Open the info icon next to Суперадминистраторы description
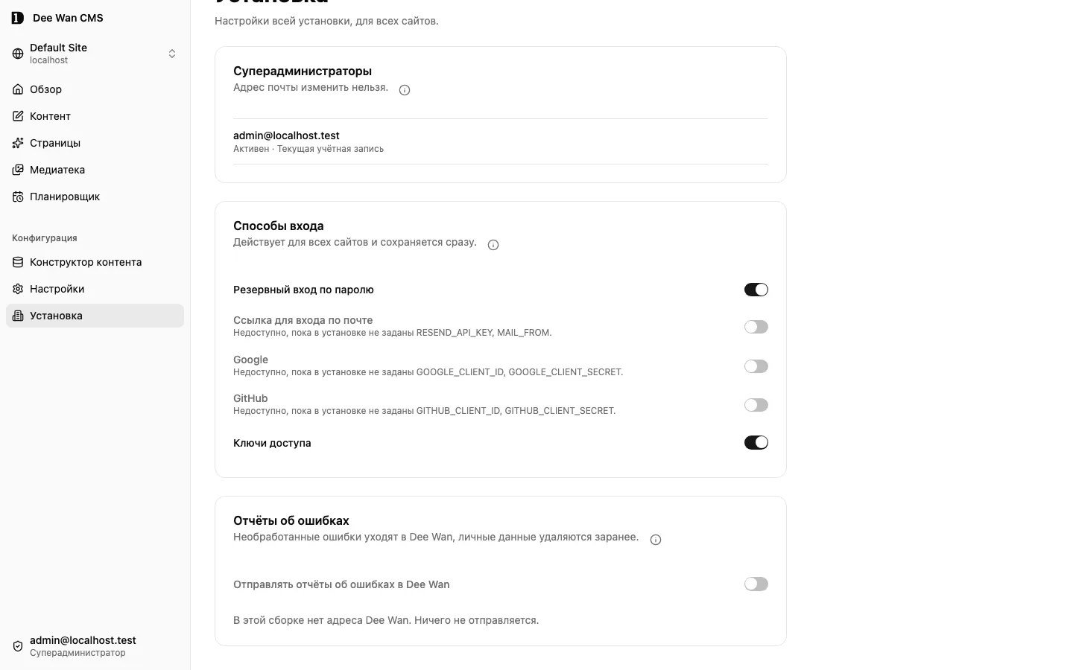1073x670 pixels. (405, 90)
